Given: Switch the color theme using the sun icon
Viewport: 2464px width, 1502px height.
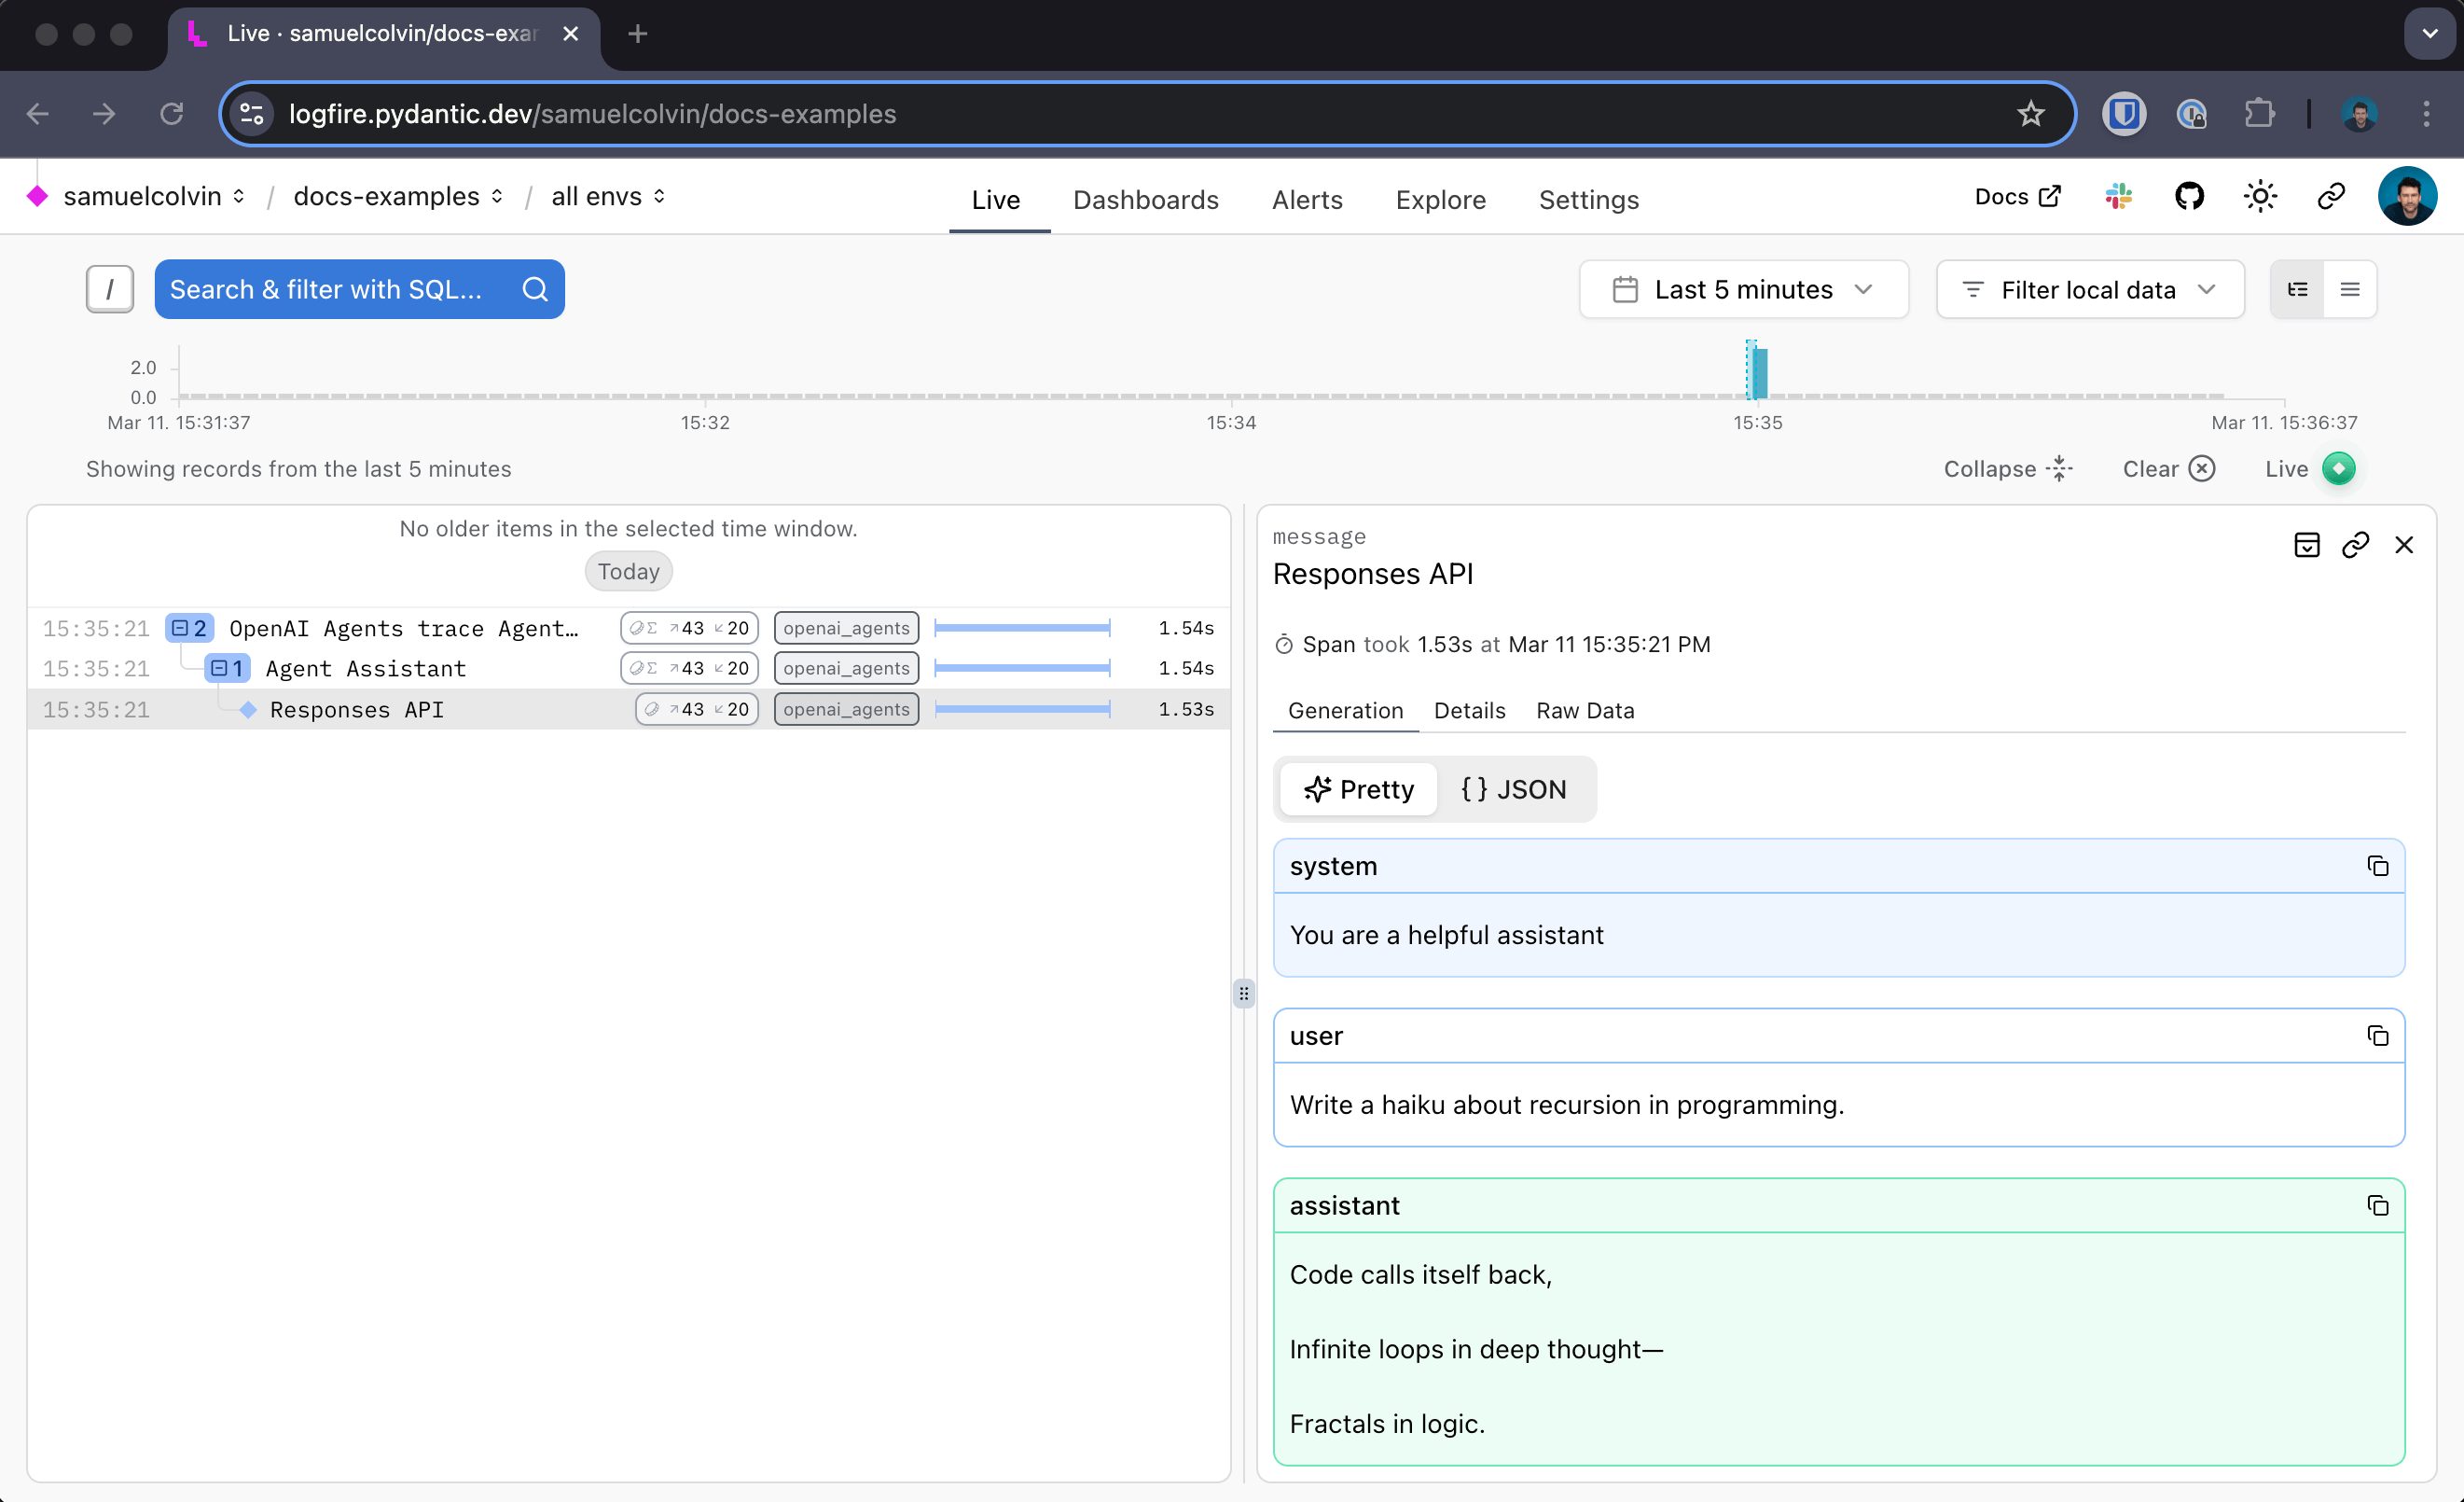Looking at the screenshot, I should [x=2260, y=196].
